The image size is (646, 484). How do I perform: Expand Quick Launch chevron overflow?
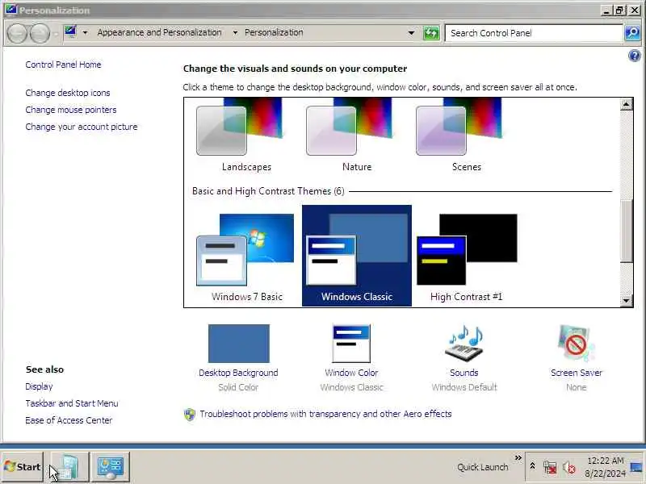518,457
